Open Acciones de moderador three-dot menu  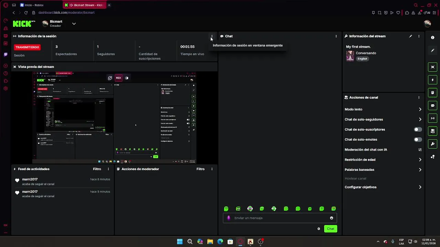212,169
